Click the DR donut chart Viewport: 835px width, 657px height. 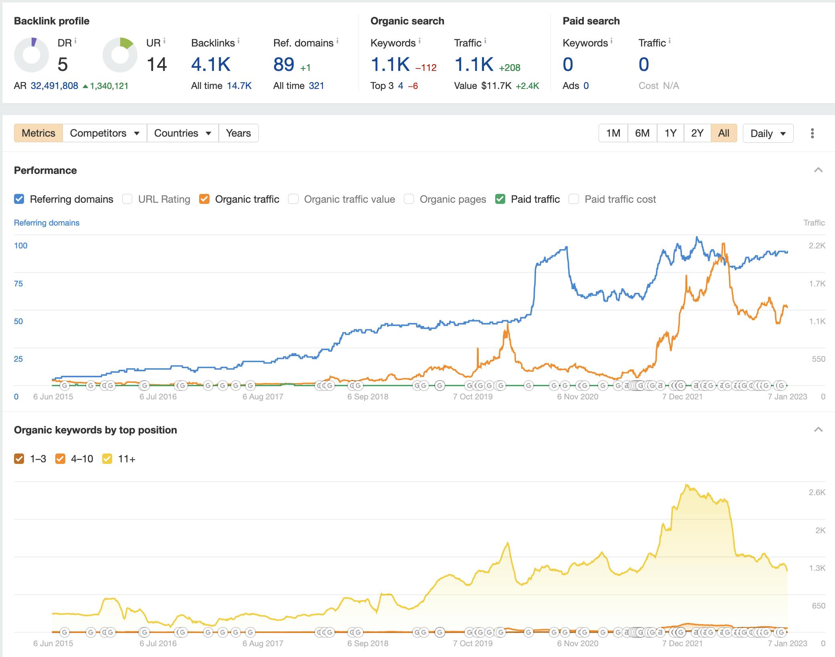tap(32, 55)
